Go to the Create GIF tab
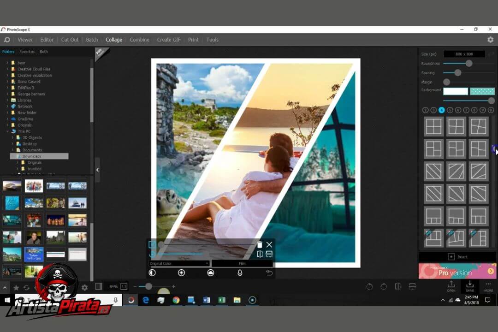Image resolution: width=498 pixels, height=332 pixels. tap(169, 40)
